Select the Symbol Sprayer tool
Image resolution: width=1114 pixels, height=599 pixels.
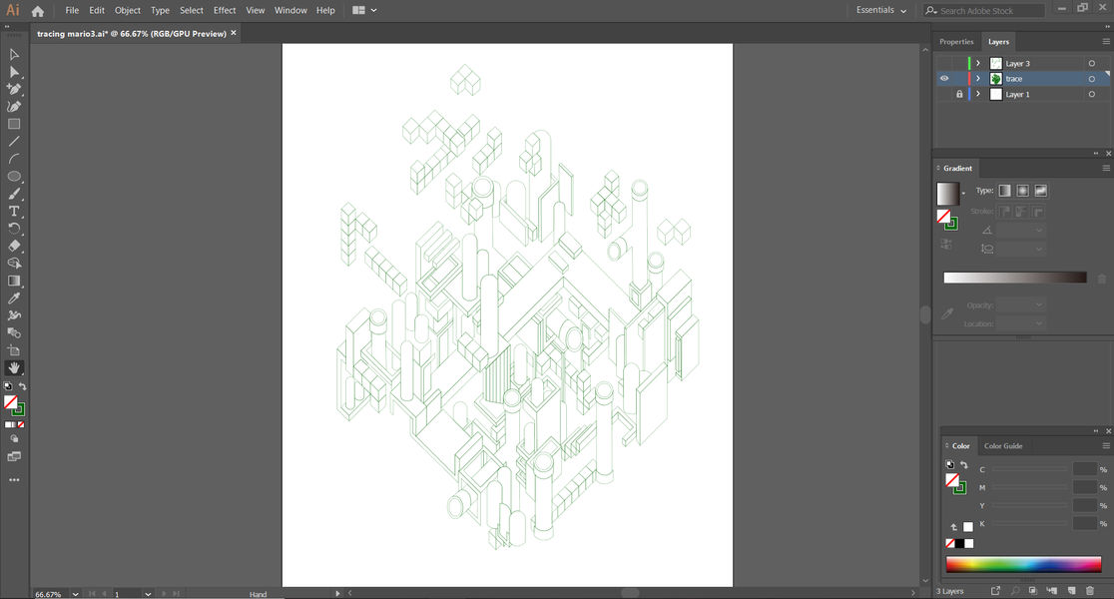coord(14,315)
